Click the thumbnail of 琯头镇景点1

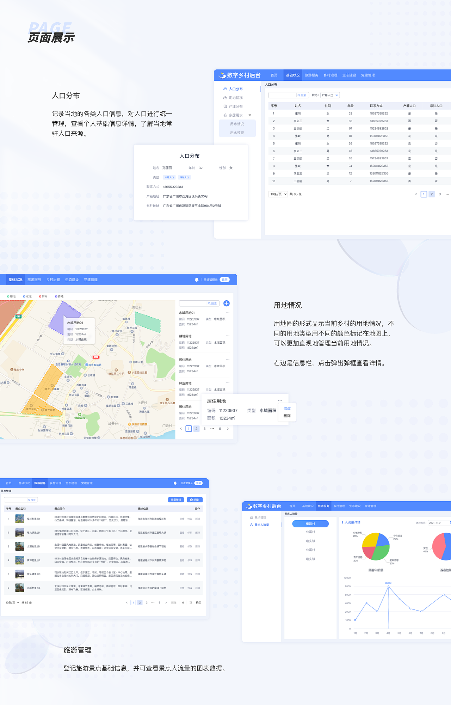point(20,533)
